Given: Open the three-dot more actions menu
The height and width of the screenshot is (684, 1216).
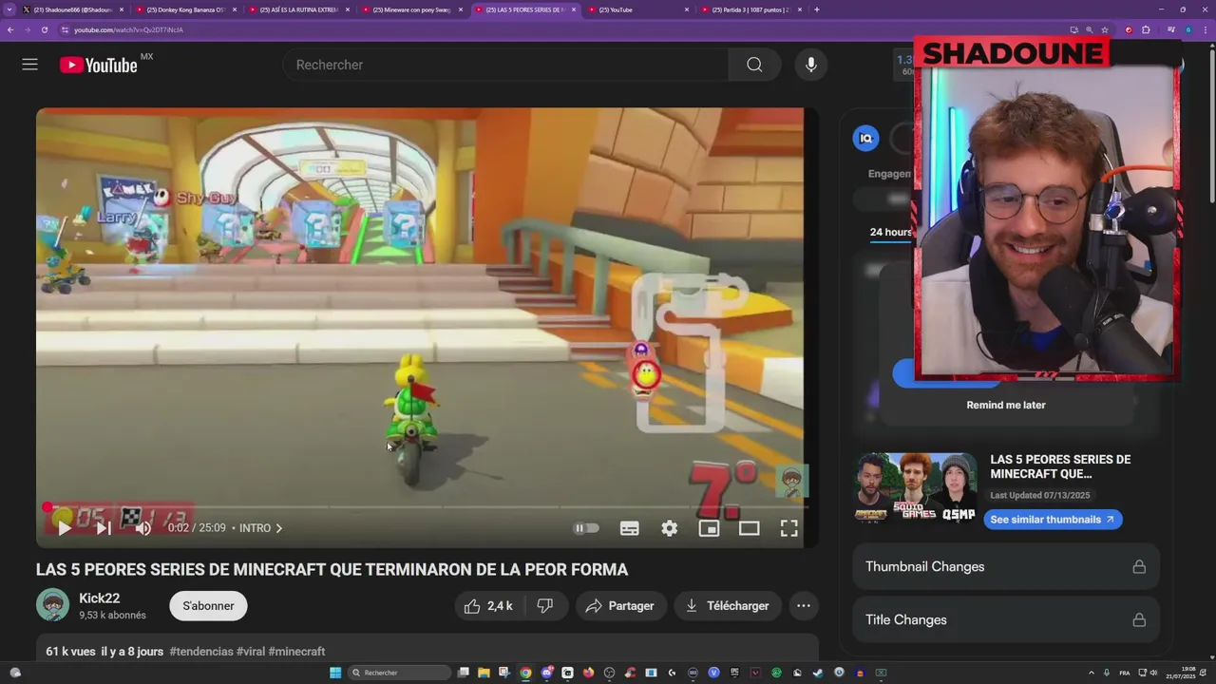Looking at the screenshot, I should coord(804,606).
